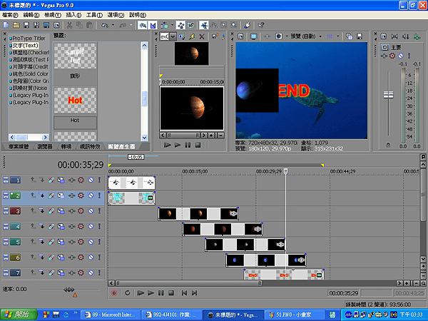Open a project via the folder icon
The width and height of the screenshot is (428, 321).
click(x=16, y=26)
